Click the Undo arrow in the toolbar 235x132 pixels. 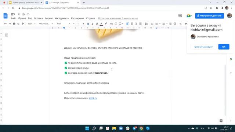tap(6, 24)
